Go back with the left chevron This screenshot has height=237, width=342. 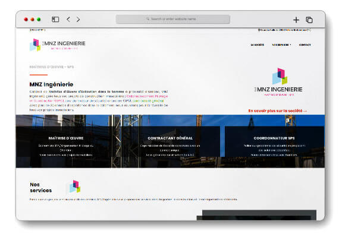tap(68, 20)
